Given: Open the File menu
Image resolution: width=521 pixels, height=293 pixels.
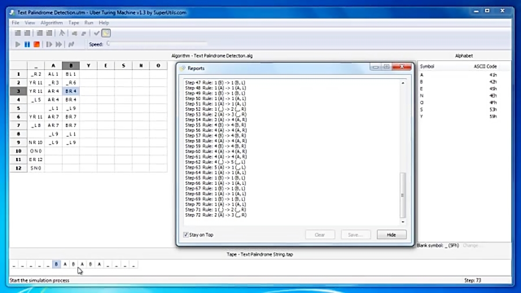Looking at the screenshot, I should (x=16, y=23).
